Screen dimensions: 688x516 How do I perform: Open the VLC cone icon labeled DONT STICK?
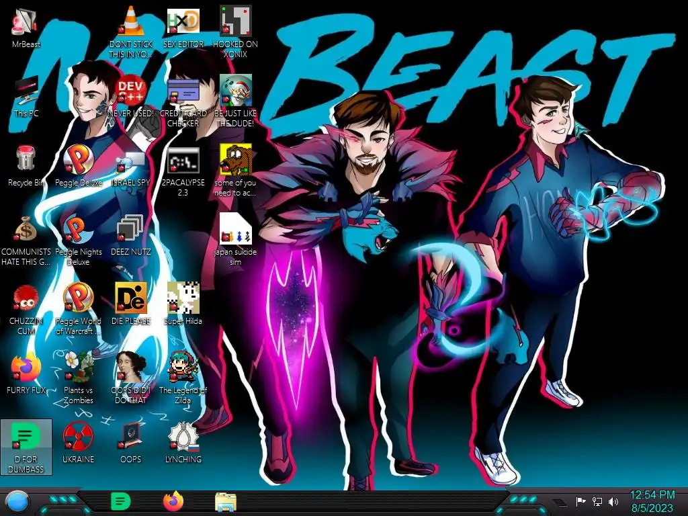[131, 21]
